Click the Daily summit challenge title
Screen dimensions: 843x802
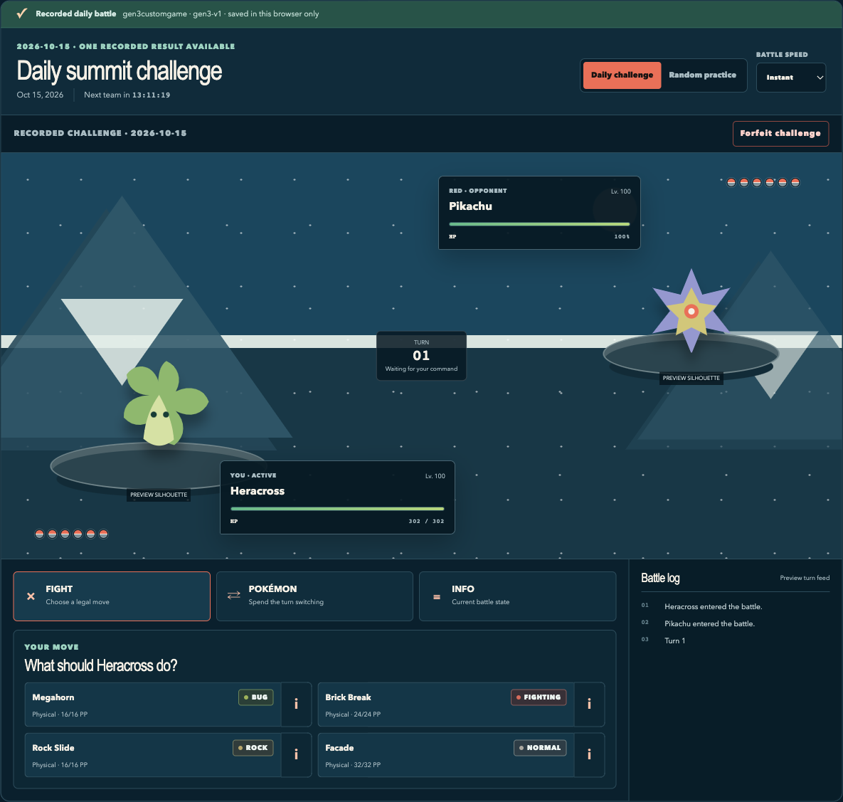tap(120, 71)
